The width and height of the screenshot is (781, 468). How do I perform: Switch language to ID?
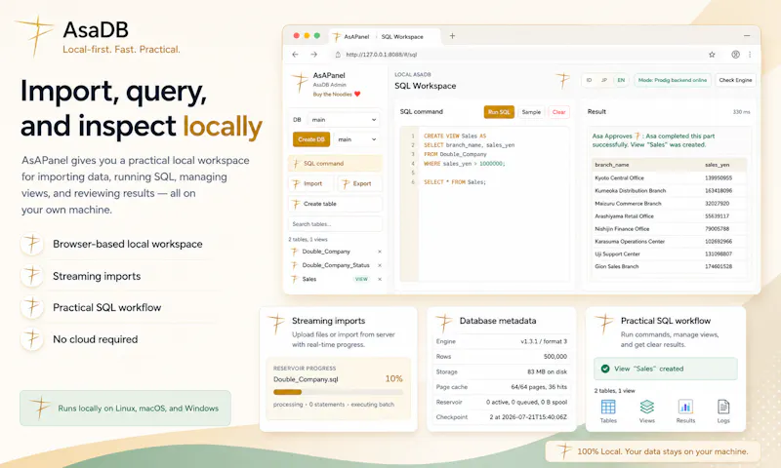pyautogui.click(x=590, y=80)
